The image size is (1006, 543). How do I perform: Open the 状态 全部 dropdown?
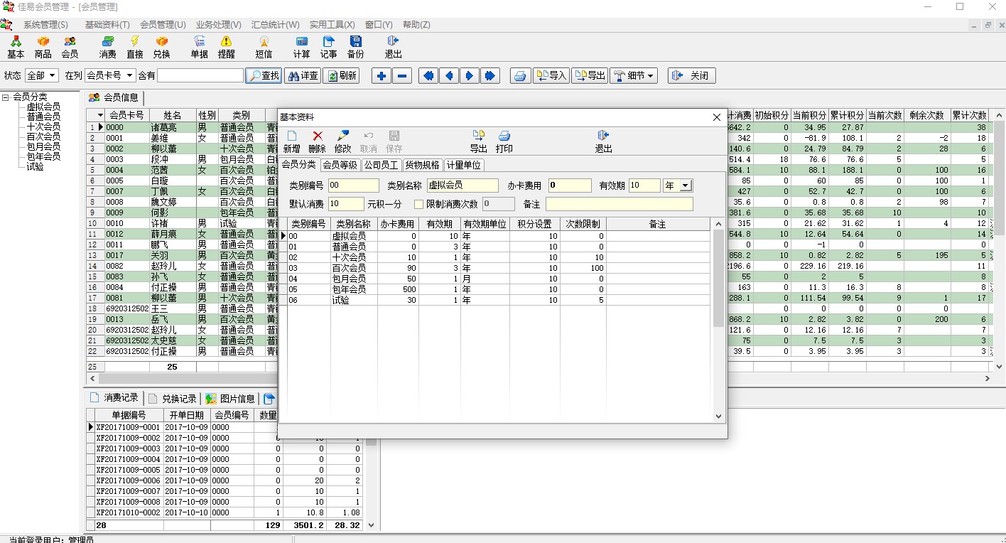pos(52,75)
